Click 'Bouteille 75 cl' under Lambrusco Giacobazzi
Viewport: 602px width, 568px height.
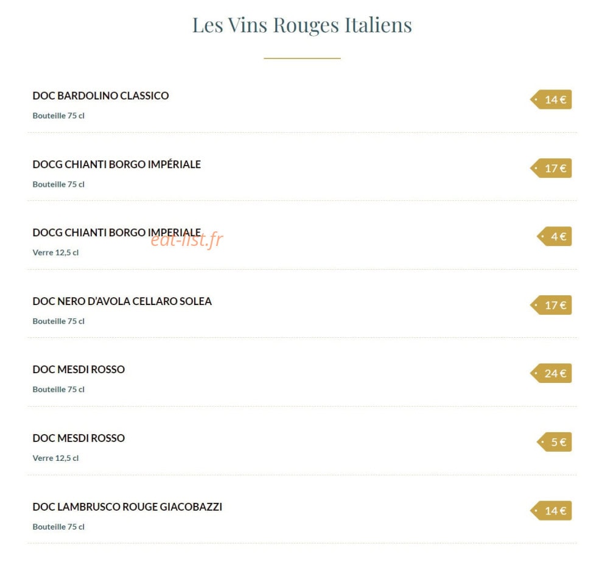[58, 527]
